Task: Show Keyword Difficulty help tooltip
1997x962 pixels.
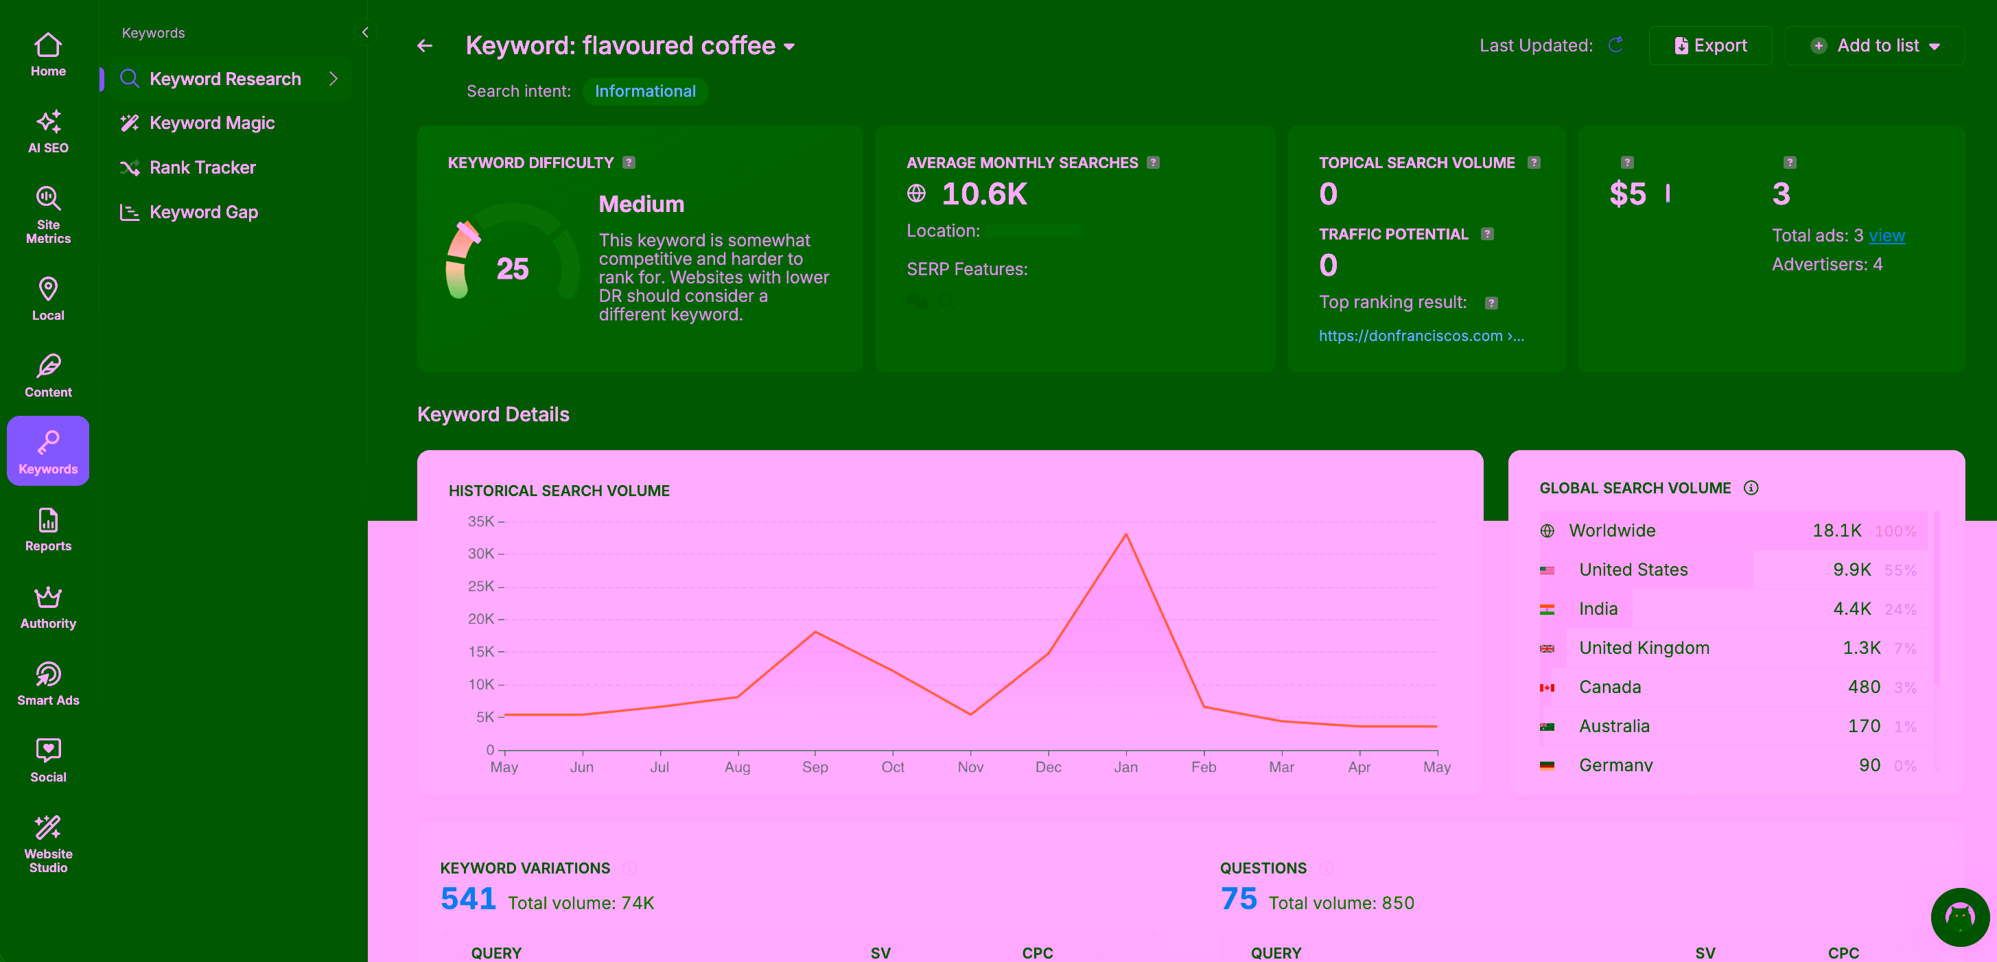Action: (x=629, y=163)
